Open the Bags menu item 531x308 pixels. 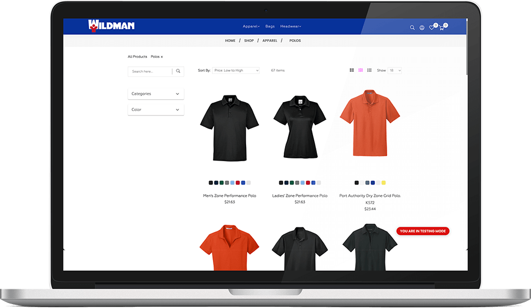click(270, 26)
